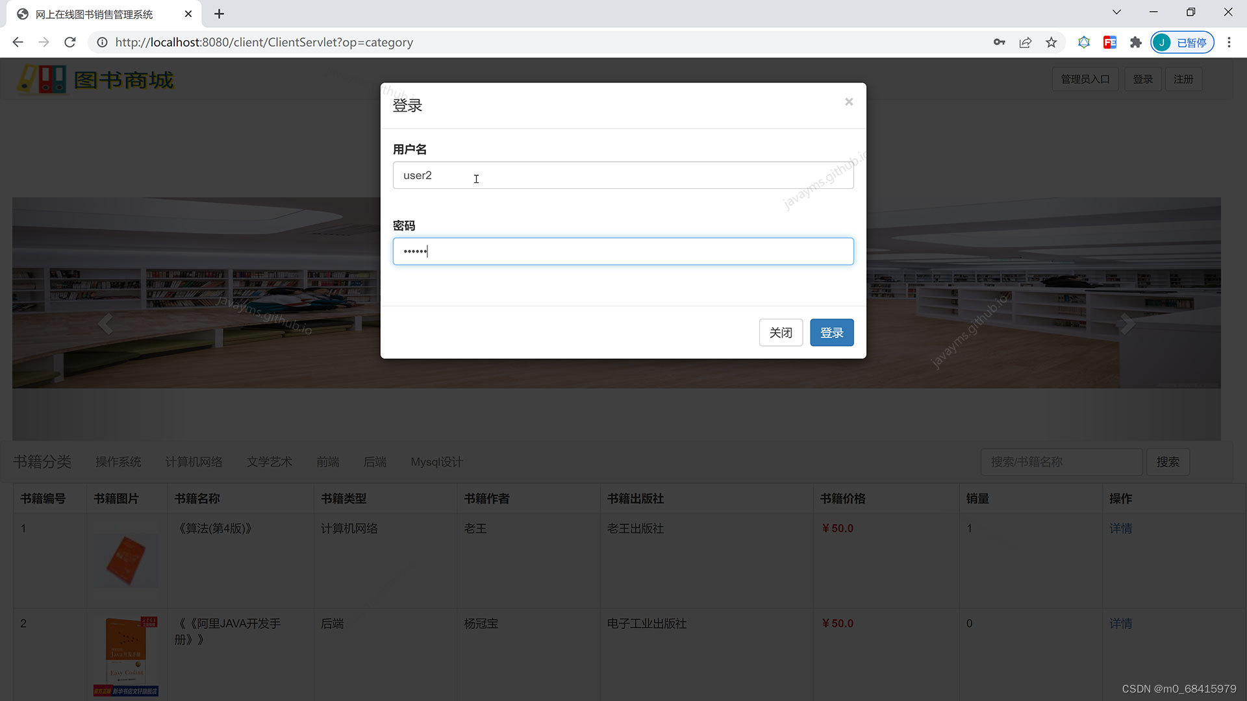This screenshot has height=701, width=1247.
Task: Open the browser extensions puzzle icon
Action: pos(1135,42)
